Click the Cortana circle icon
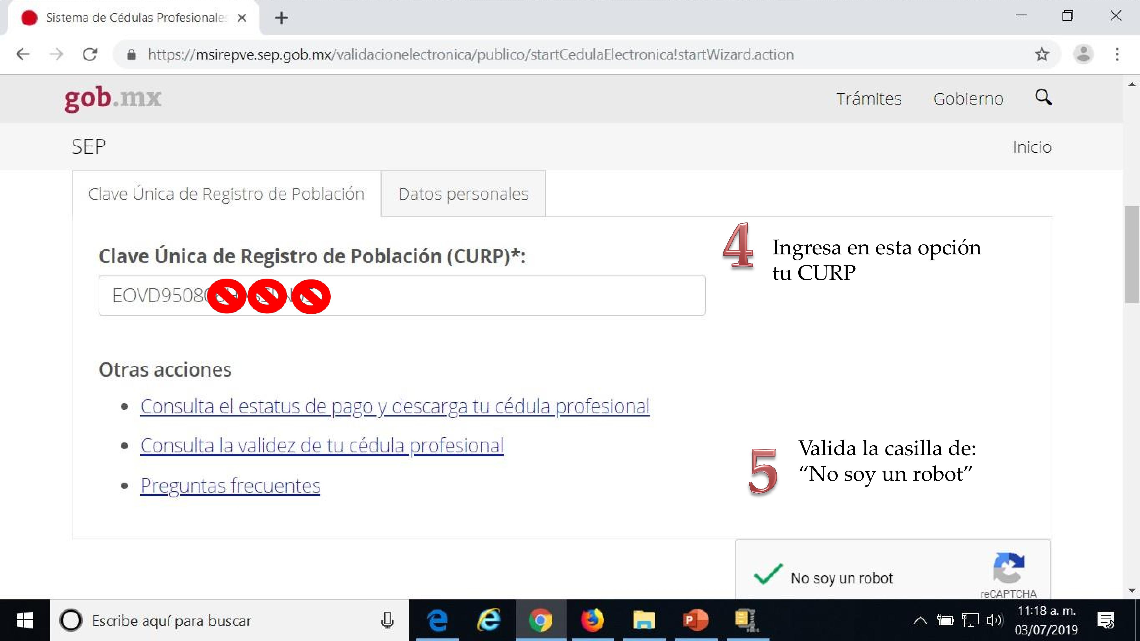Viewport: 1140px width, 641px height. pos(71,620)
